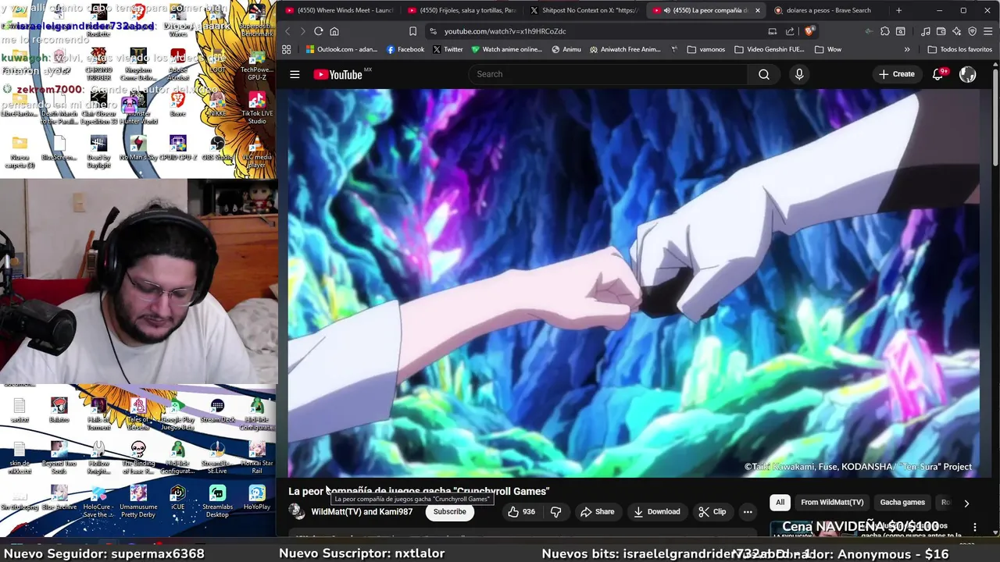Open the Watch anime online bookmark
Screen dimensions: 1000x562
click(x=506, y=49)
